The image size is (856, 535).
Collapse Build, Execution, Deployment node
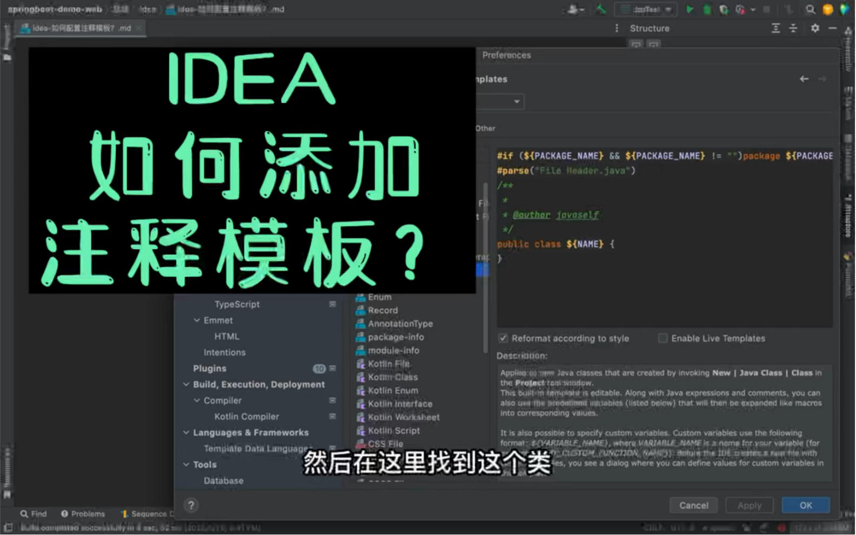186,385
